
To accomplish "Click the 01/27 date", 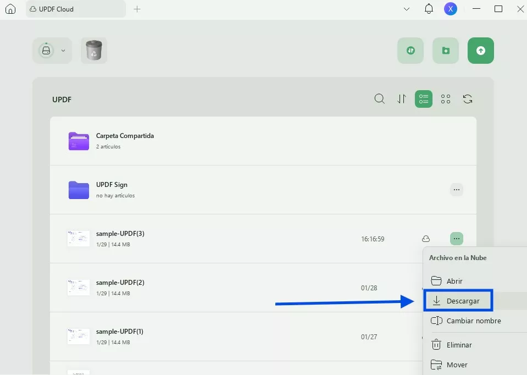I will (369, 337).
